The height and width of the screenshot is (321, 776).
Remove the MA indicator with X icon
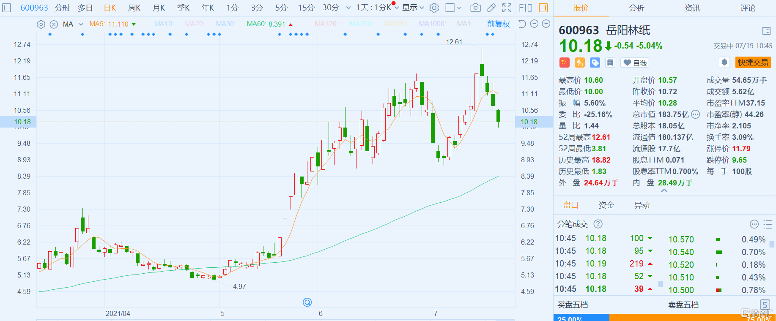pyautogui.click(x=54, y=24)
